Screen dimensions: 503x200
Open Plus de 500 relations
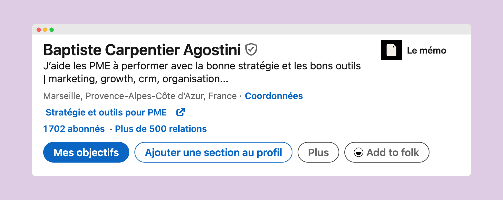coord(161,129)
